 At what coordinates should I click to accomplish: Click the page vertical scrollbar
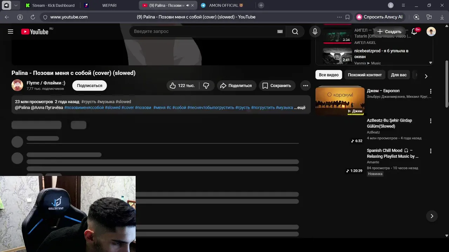point(447,84)
